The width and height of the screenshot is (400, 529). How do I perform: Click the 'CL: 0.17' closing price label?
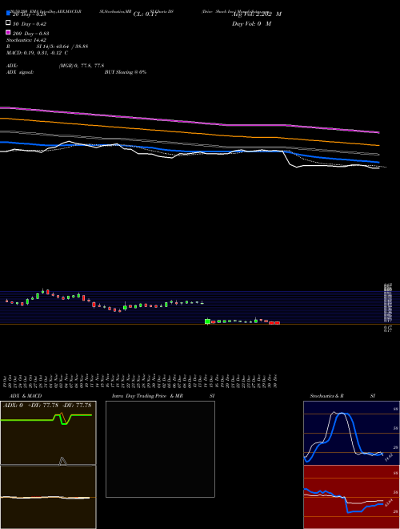[146, 14]
